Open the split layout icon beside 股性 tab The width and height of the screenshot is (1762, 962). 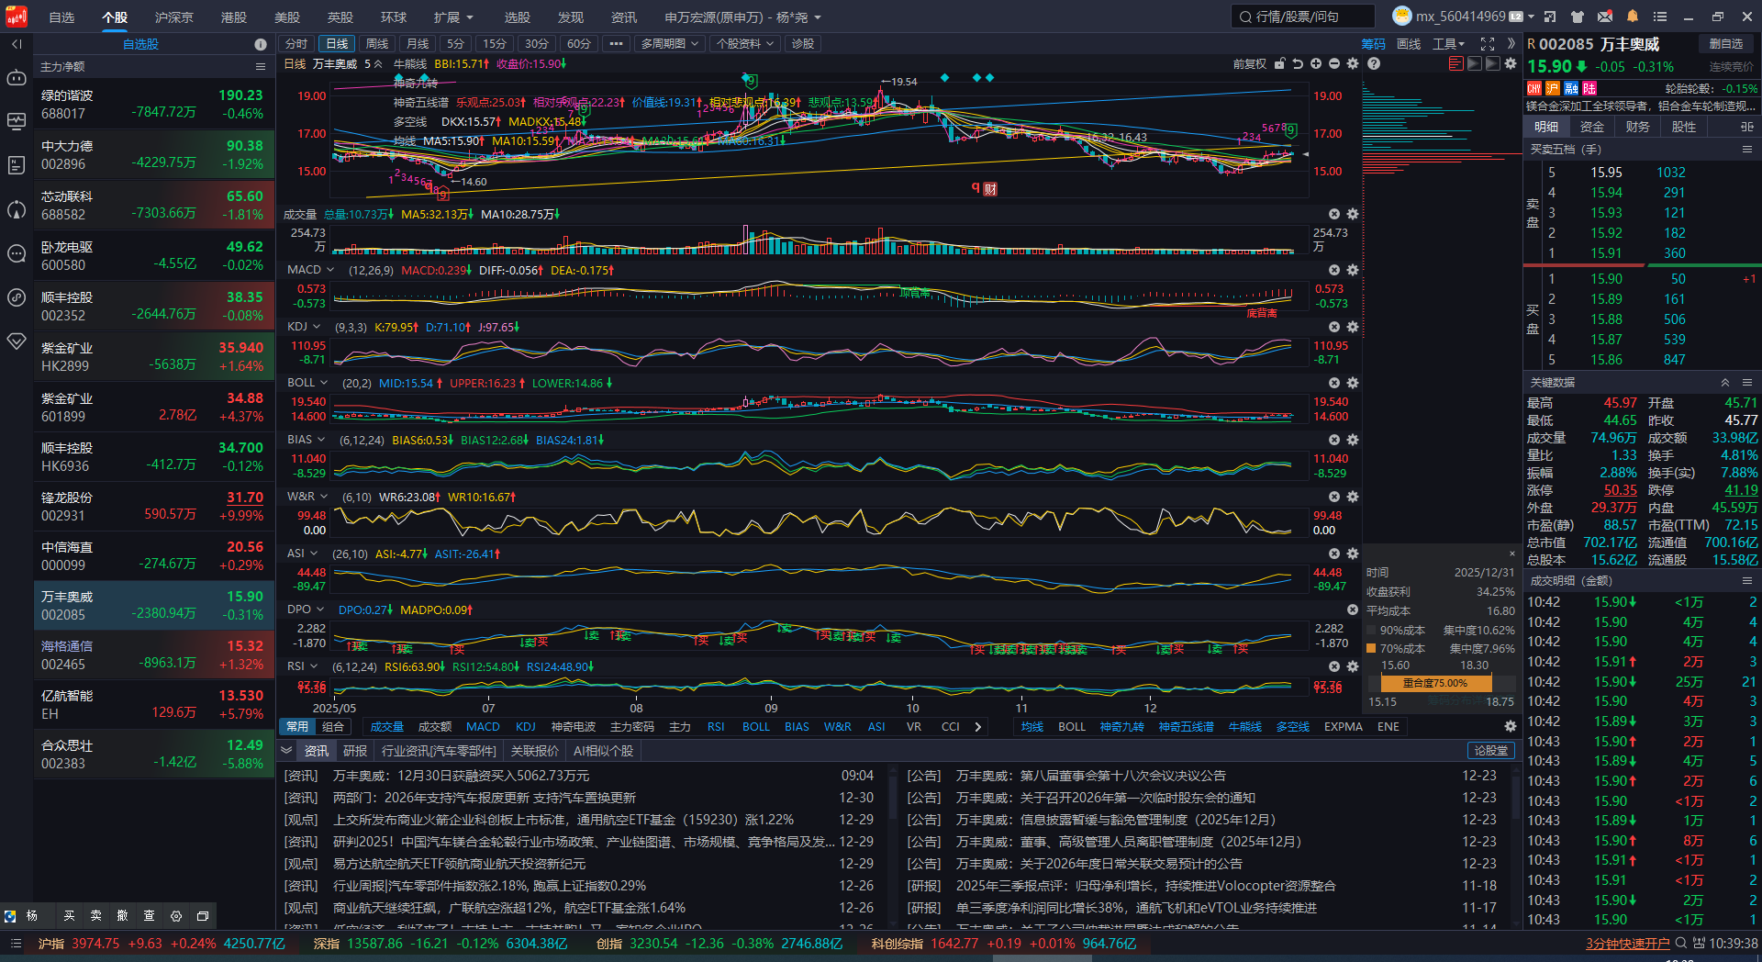(1747, 127)
